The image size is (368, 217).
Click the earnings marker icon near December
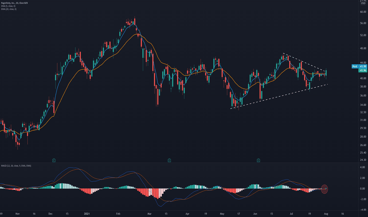point(54,161)
